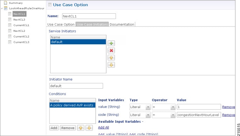This screenshot has height=136, width=240.
Task: Select the NextCL3 item in tree
Action: [19, 20]
